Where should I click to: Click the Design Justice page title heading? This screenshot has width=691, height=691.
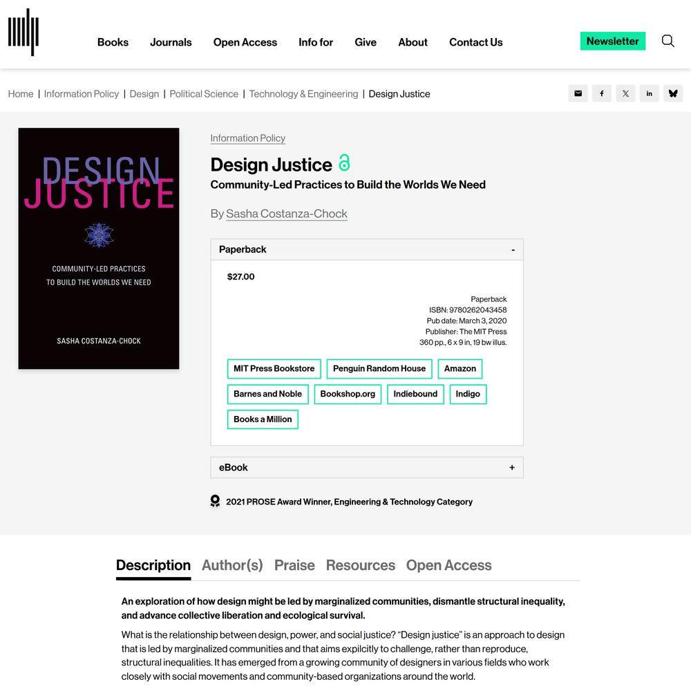click(271, 165)
